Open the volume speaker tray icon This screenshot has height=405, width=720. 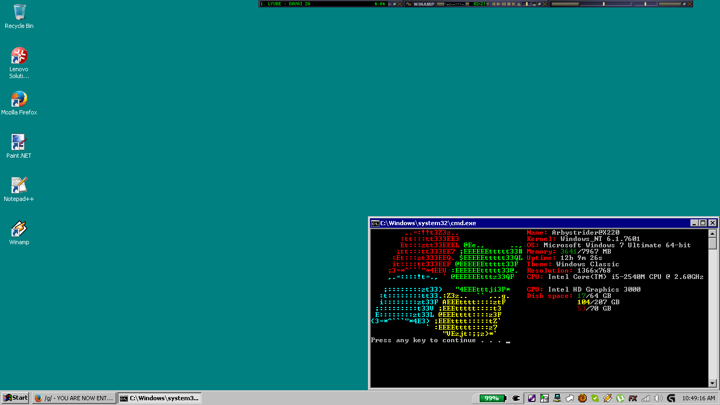point(658,398)
